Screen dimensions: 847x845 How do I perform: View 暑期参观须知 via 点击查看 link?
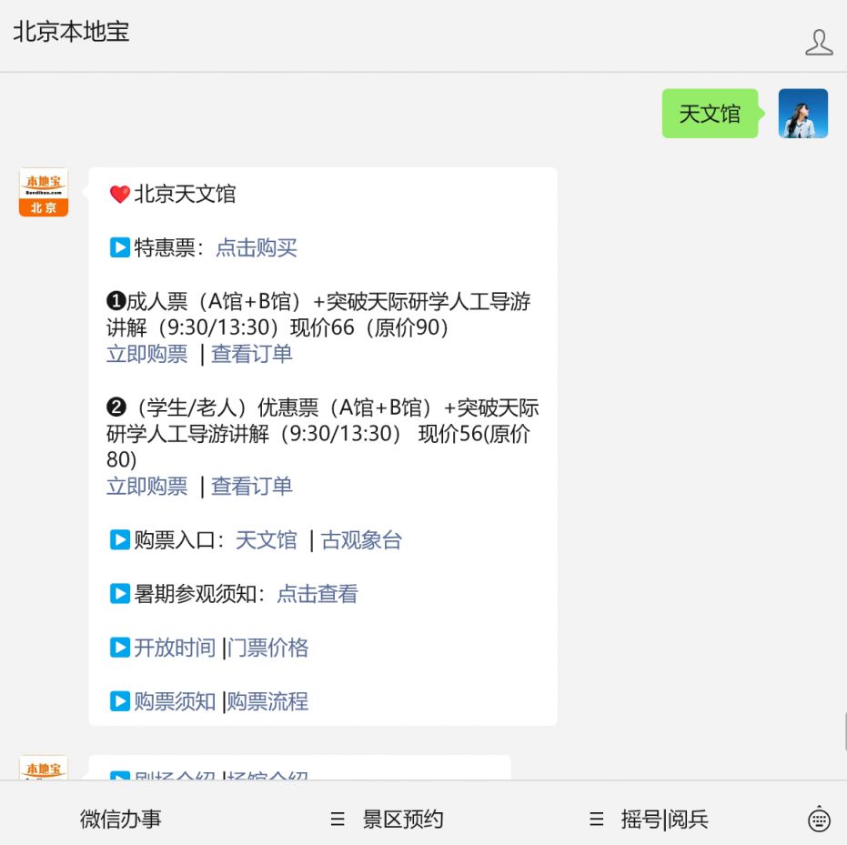318,594
